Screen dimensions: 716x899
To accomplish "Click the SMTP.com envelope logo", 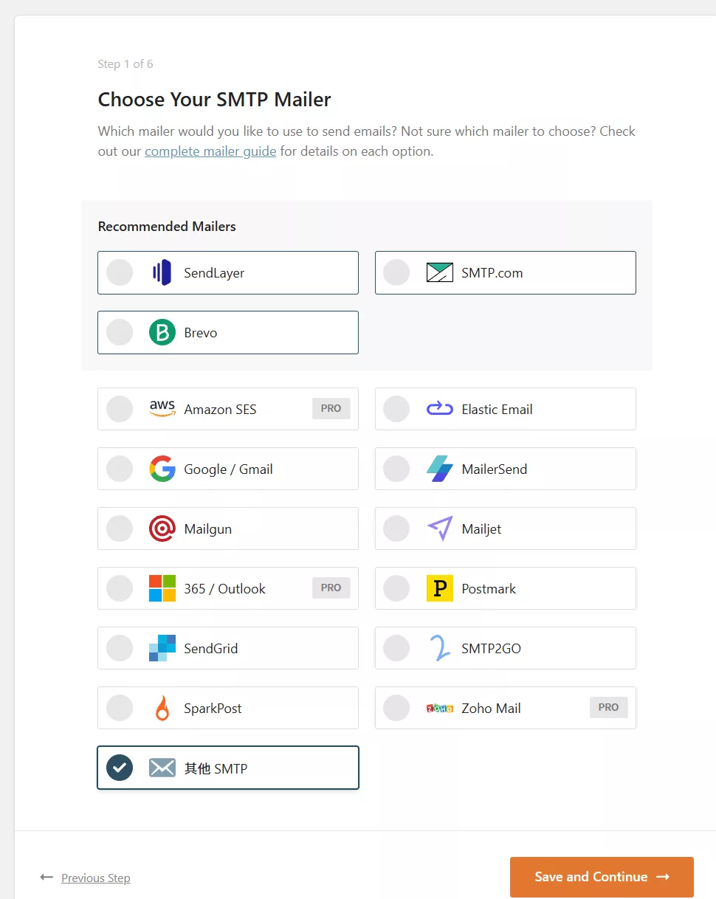I will point(439,272).
